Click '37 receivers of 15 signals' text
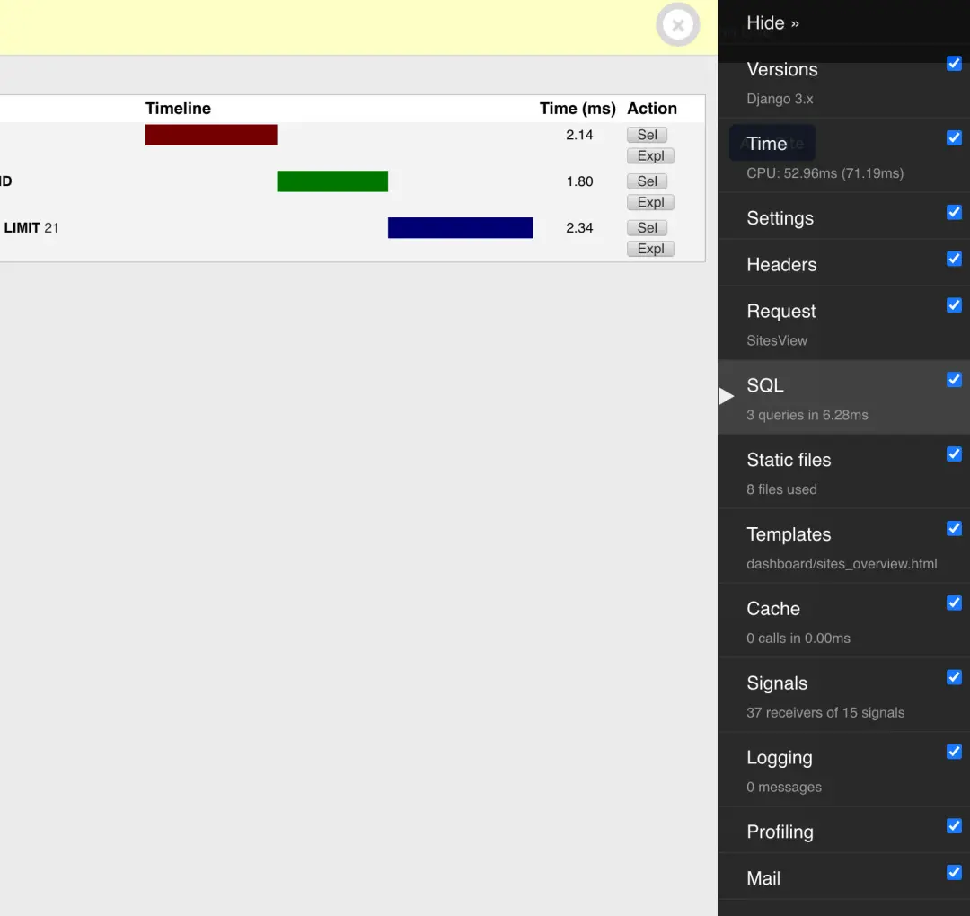Viewport: 970px width, 916px height. click(825, 712)
